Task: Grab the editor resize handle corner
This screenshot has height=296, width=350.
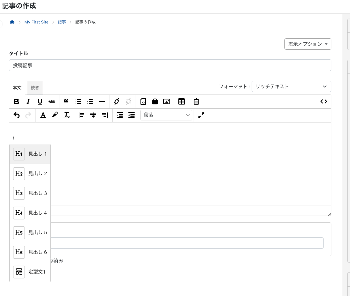Action: (330, 214)
